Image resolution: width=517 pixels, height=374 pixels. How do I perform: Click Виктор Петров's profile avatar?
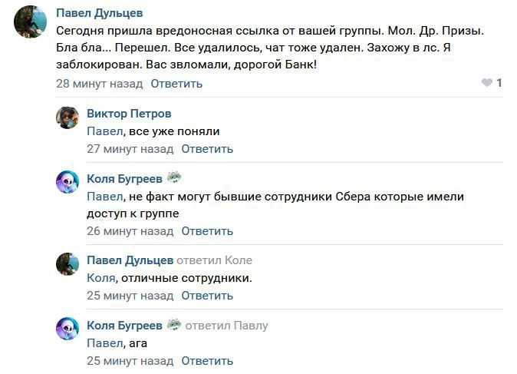pos(68,117)
